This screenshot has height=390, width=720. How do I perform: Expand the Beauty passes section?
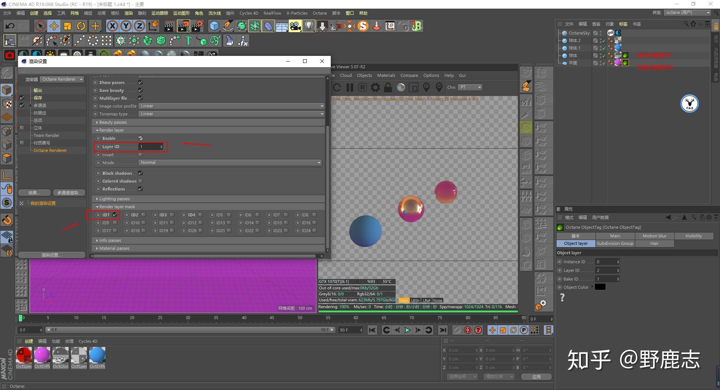113,122
